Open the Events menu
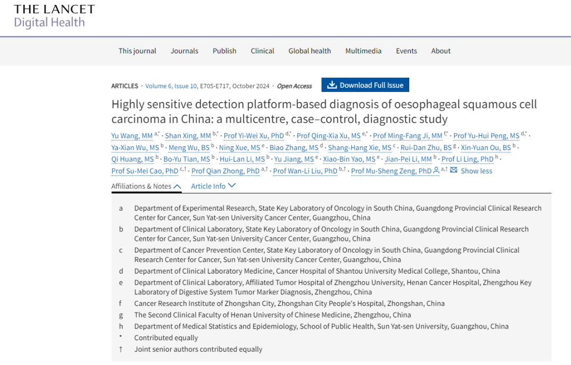The width and height of the screenshot is (571, 365). pos(407,51)
